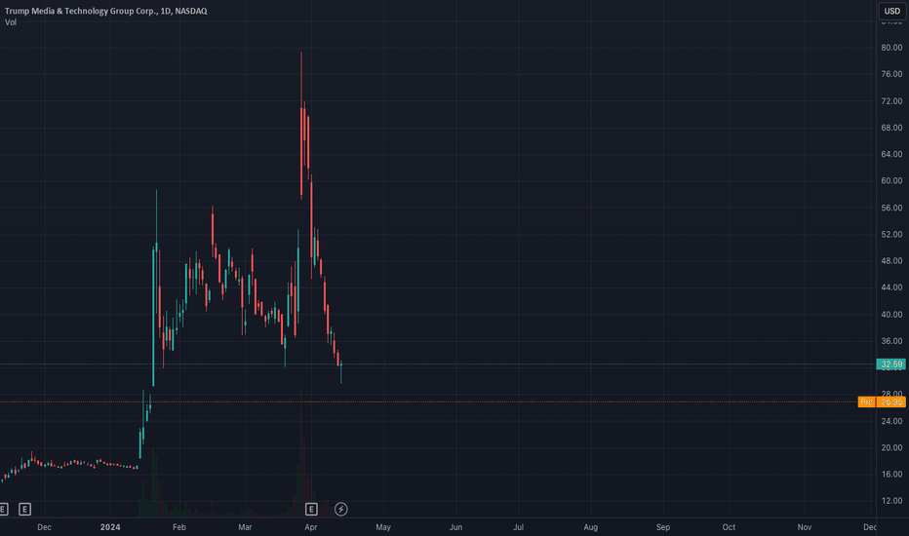Open the earnings marker near April

click(x=311, y=510)
